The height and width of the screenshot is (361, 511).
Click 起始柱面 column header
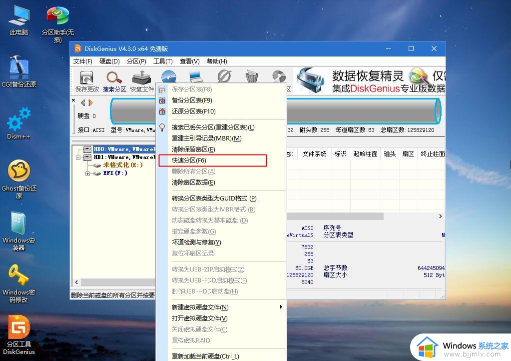coord(365,154)
